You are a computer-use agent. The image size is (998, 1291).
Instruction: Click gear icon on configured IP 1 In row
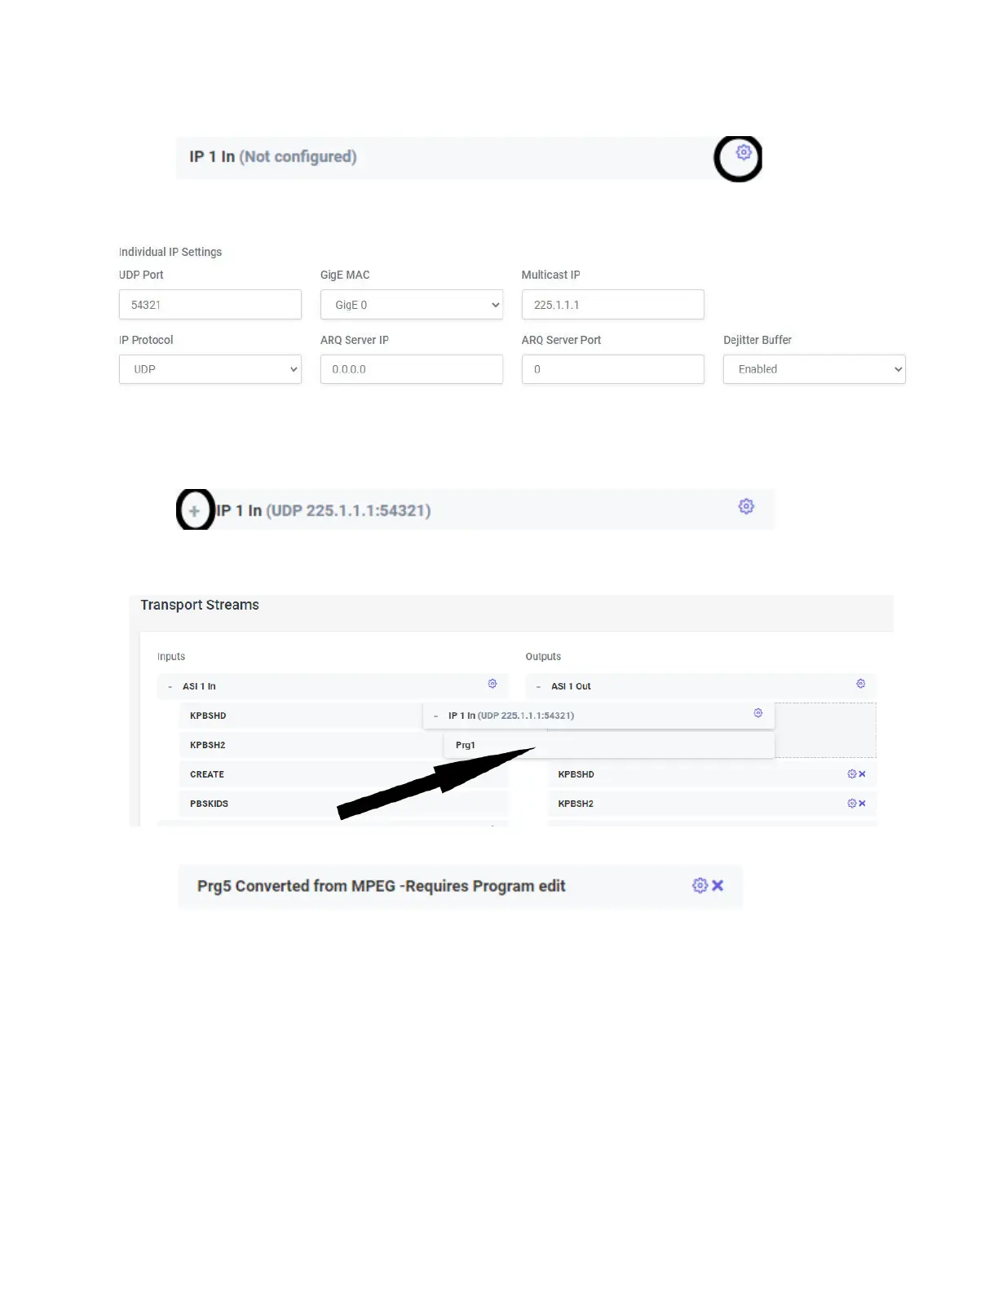click(746, 506)
